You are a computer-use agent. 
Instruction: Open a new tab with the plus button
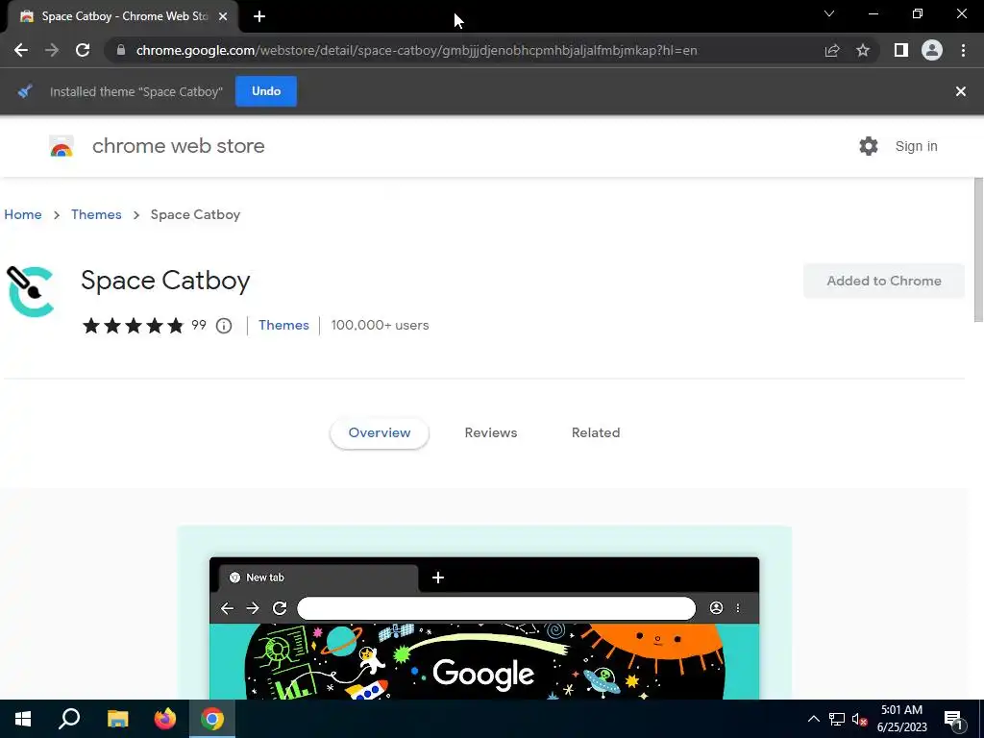(x=259, y=16)
